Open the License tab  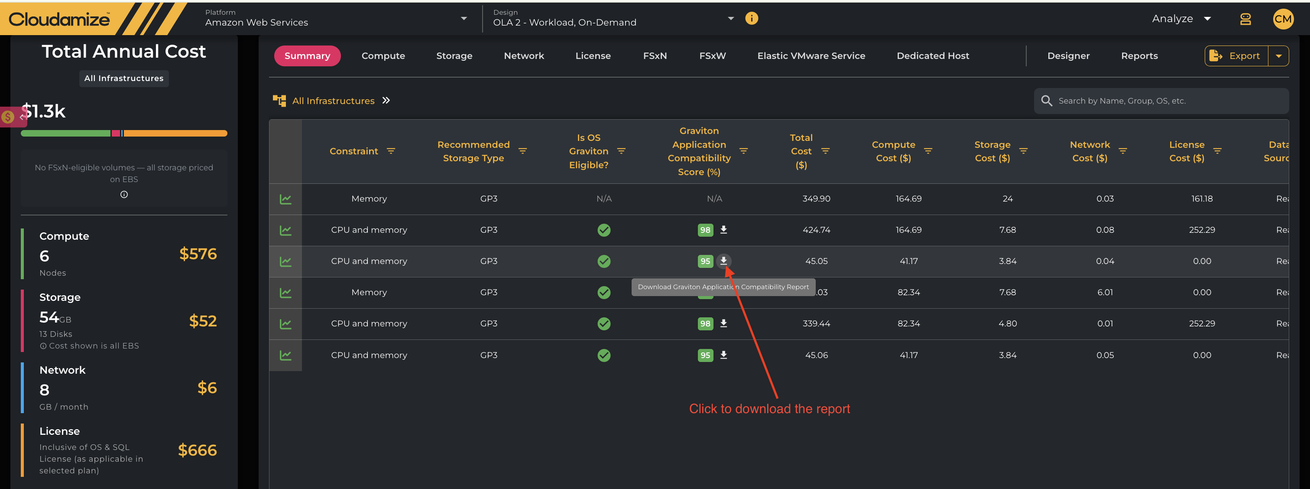click(x=593, y=56)
